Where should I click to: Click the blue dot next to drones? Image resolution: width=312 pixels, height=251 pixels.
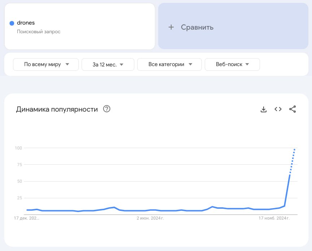[12, 23]
